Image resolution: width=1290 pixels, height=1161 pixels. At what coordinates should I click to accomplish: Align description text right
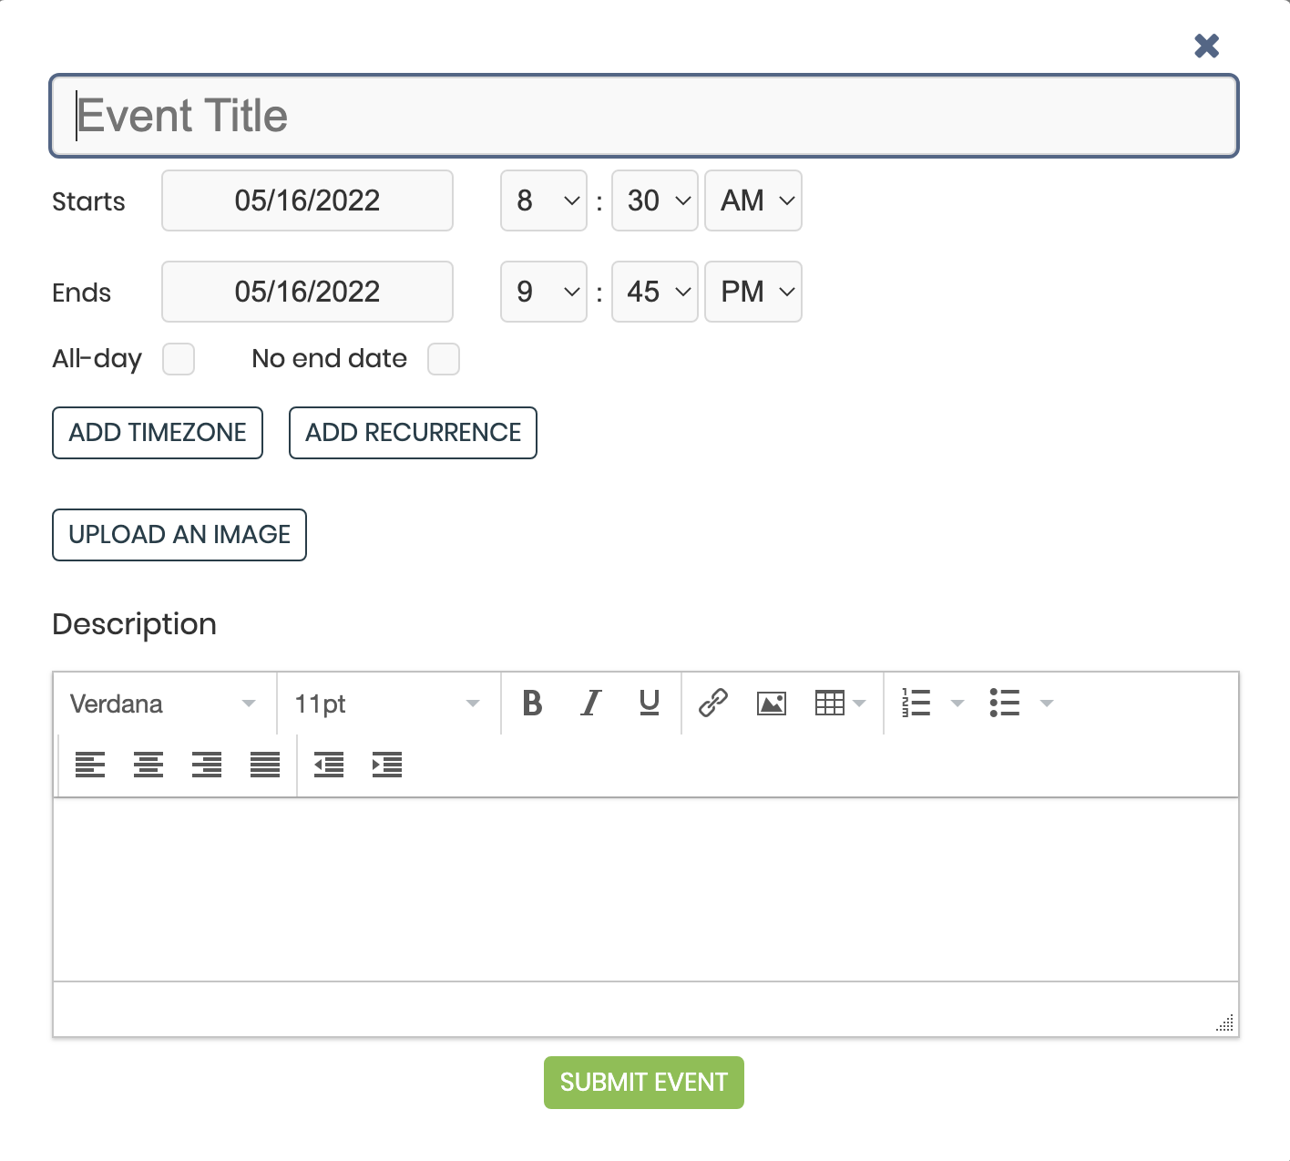(x=207, y=765)
